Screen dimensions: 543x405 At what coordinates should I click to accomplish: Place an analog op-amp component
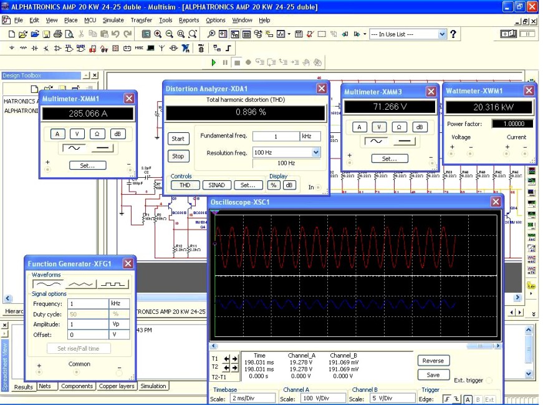[x=57, y=48]
